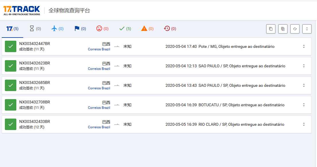This screenshot has height=167, width=317.
Task: Refresh all tracking results
Action: tap(295, 29)
